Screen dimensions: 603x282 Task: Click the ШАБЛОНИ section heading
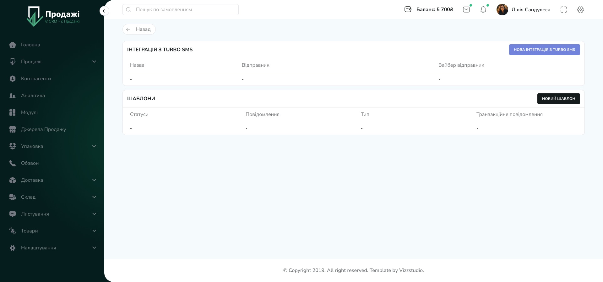coord(141,99)
